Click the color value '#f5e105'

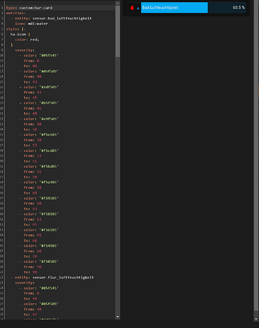point(49,134)
